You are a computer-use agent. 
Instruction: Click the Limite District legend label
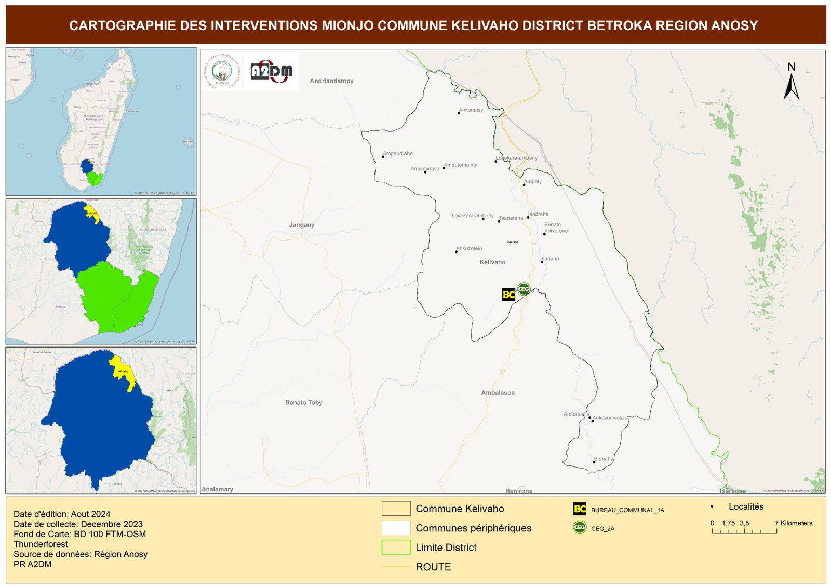[446, 548]
